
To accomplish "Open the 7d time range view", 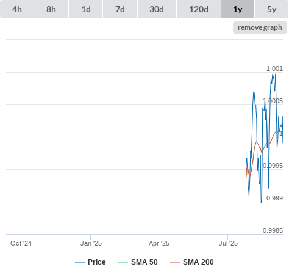I will [120, 9].
